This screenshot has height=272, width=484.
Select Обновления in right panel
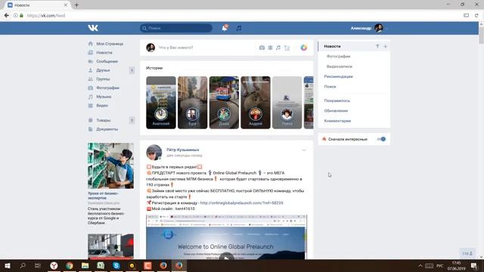(336, 111)
